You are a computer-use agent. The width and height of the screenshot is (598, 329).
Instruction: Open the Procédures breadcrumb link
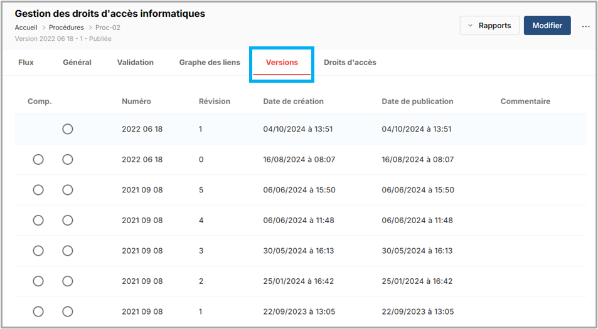67,28
